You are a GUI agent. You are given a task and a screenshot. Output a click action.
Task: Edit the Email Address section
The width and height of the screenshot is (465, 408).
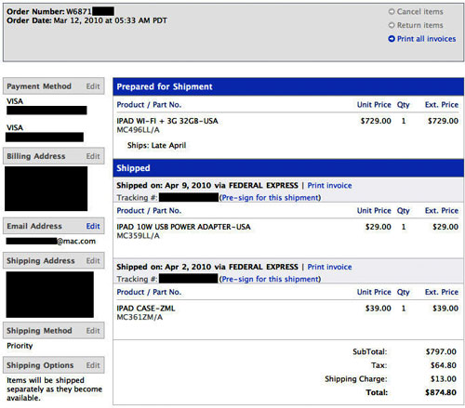click(93, 226)
